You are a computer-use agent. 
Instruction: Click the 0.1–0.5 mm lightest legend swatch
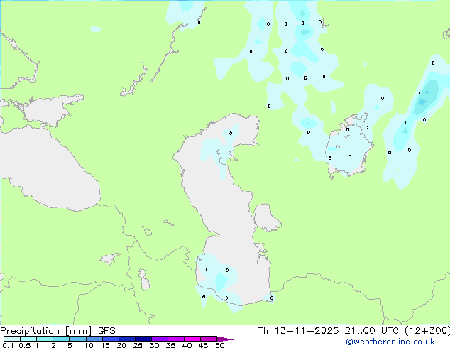pyautogui.click(x=12, y=339)
